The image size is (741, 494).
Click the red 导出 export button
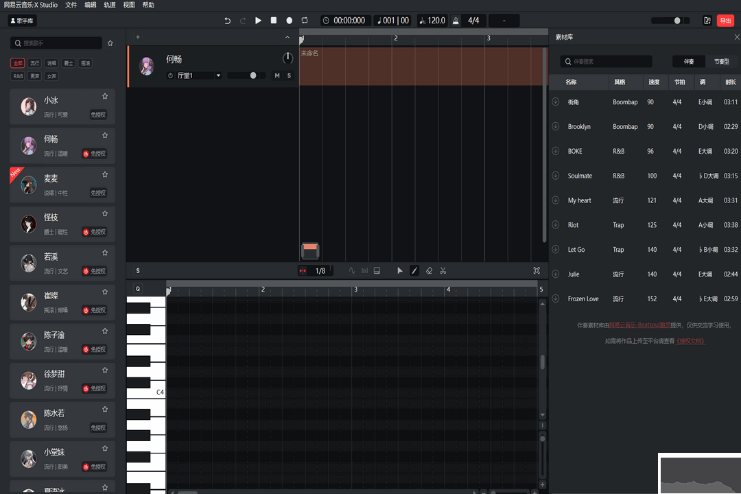pyautogui.click(x=727, y=20)
